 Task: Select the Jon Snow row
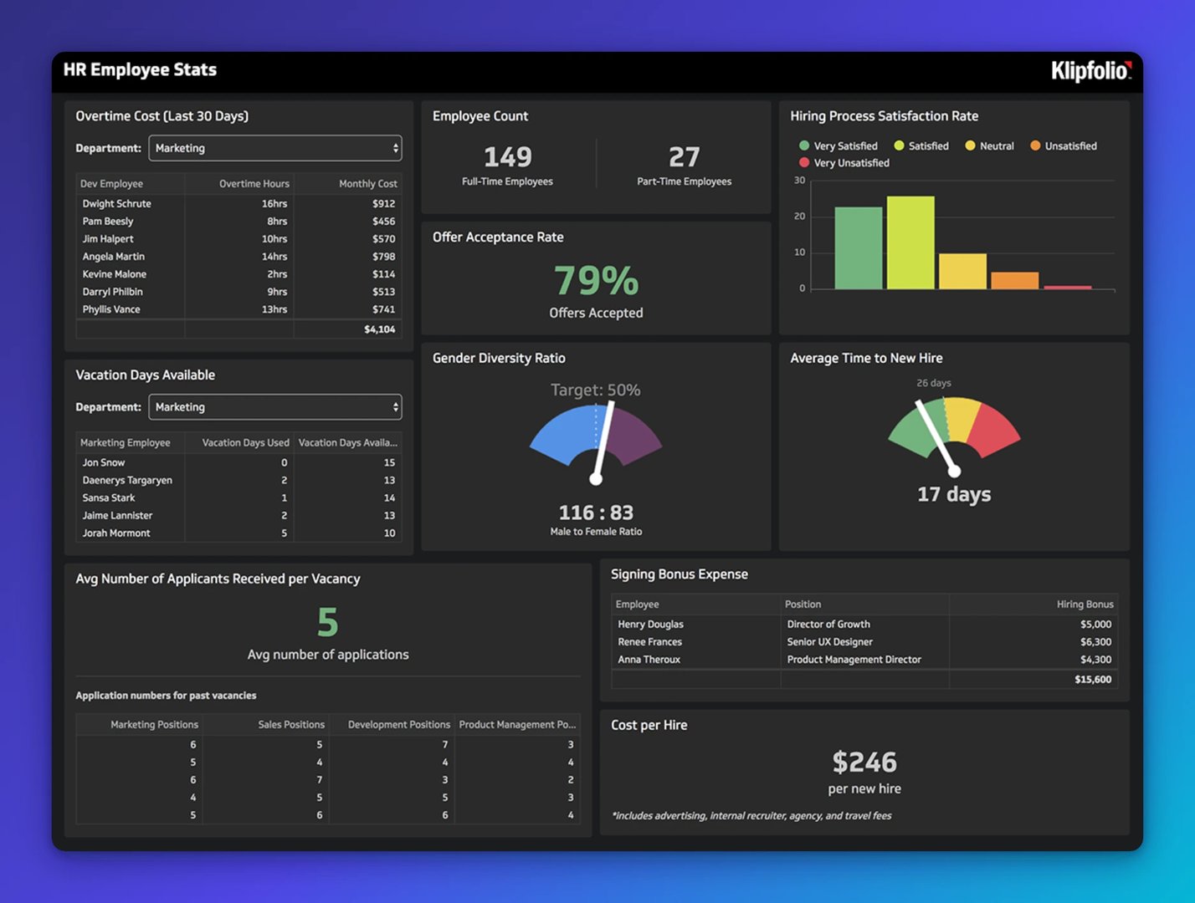[x=238, y=463]
